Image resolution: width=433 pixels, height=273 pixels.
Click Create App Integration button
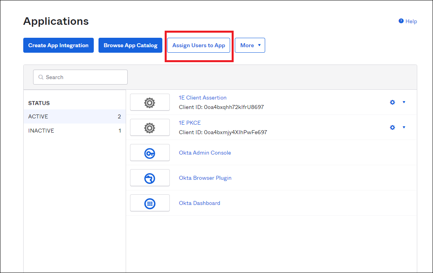tap(58, 45)
